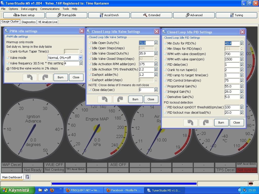259x194 pixels.
Task: Open the Startup/Idle toolbar menu
Action: (x=66, y=15)
